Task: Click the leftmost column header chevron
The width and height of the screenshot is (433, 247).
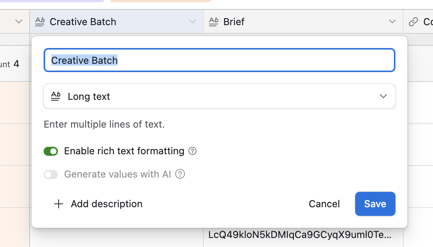Action: point(19,22)
